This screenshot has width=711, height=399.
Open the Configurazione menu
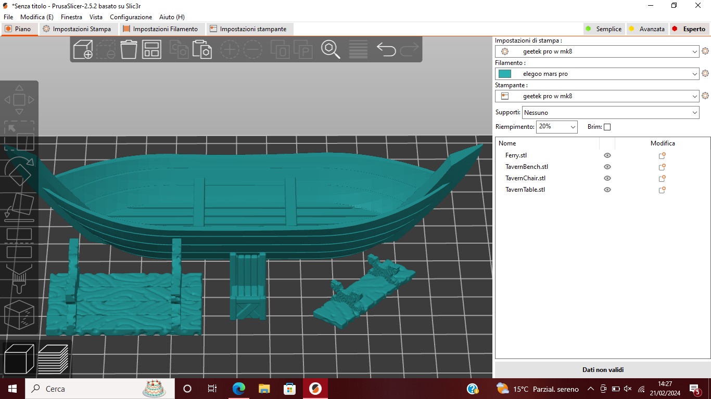click(x=131, y=17)
